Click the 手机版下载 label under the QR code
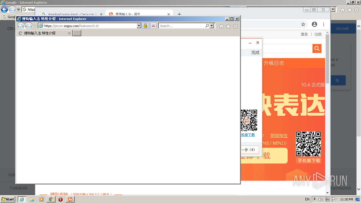 (309, 160)
